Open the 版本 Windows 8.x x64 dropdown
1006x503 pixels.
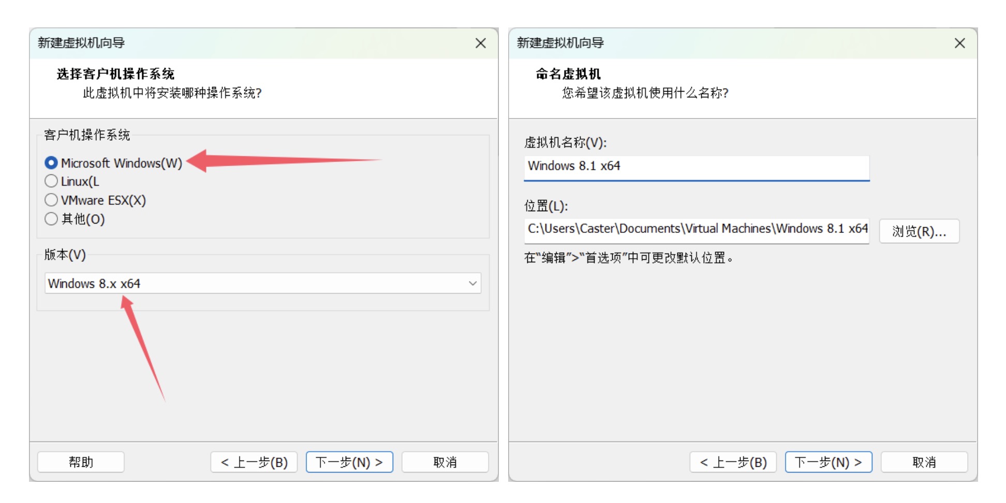pos(263,284)
